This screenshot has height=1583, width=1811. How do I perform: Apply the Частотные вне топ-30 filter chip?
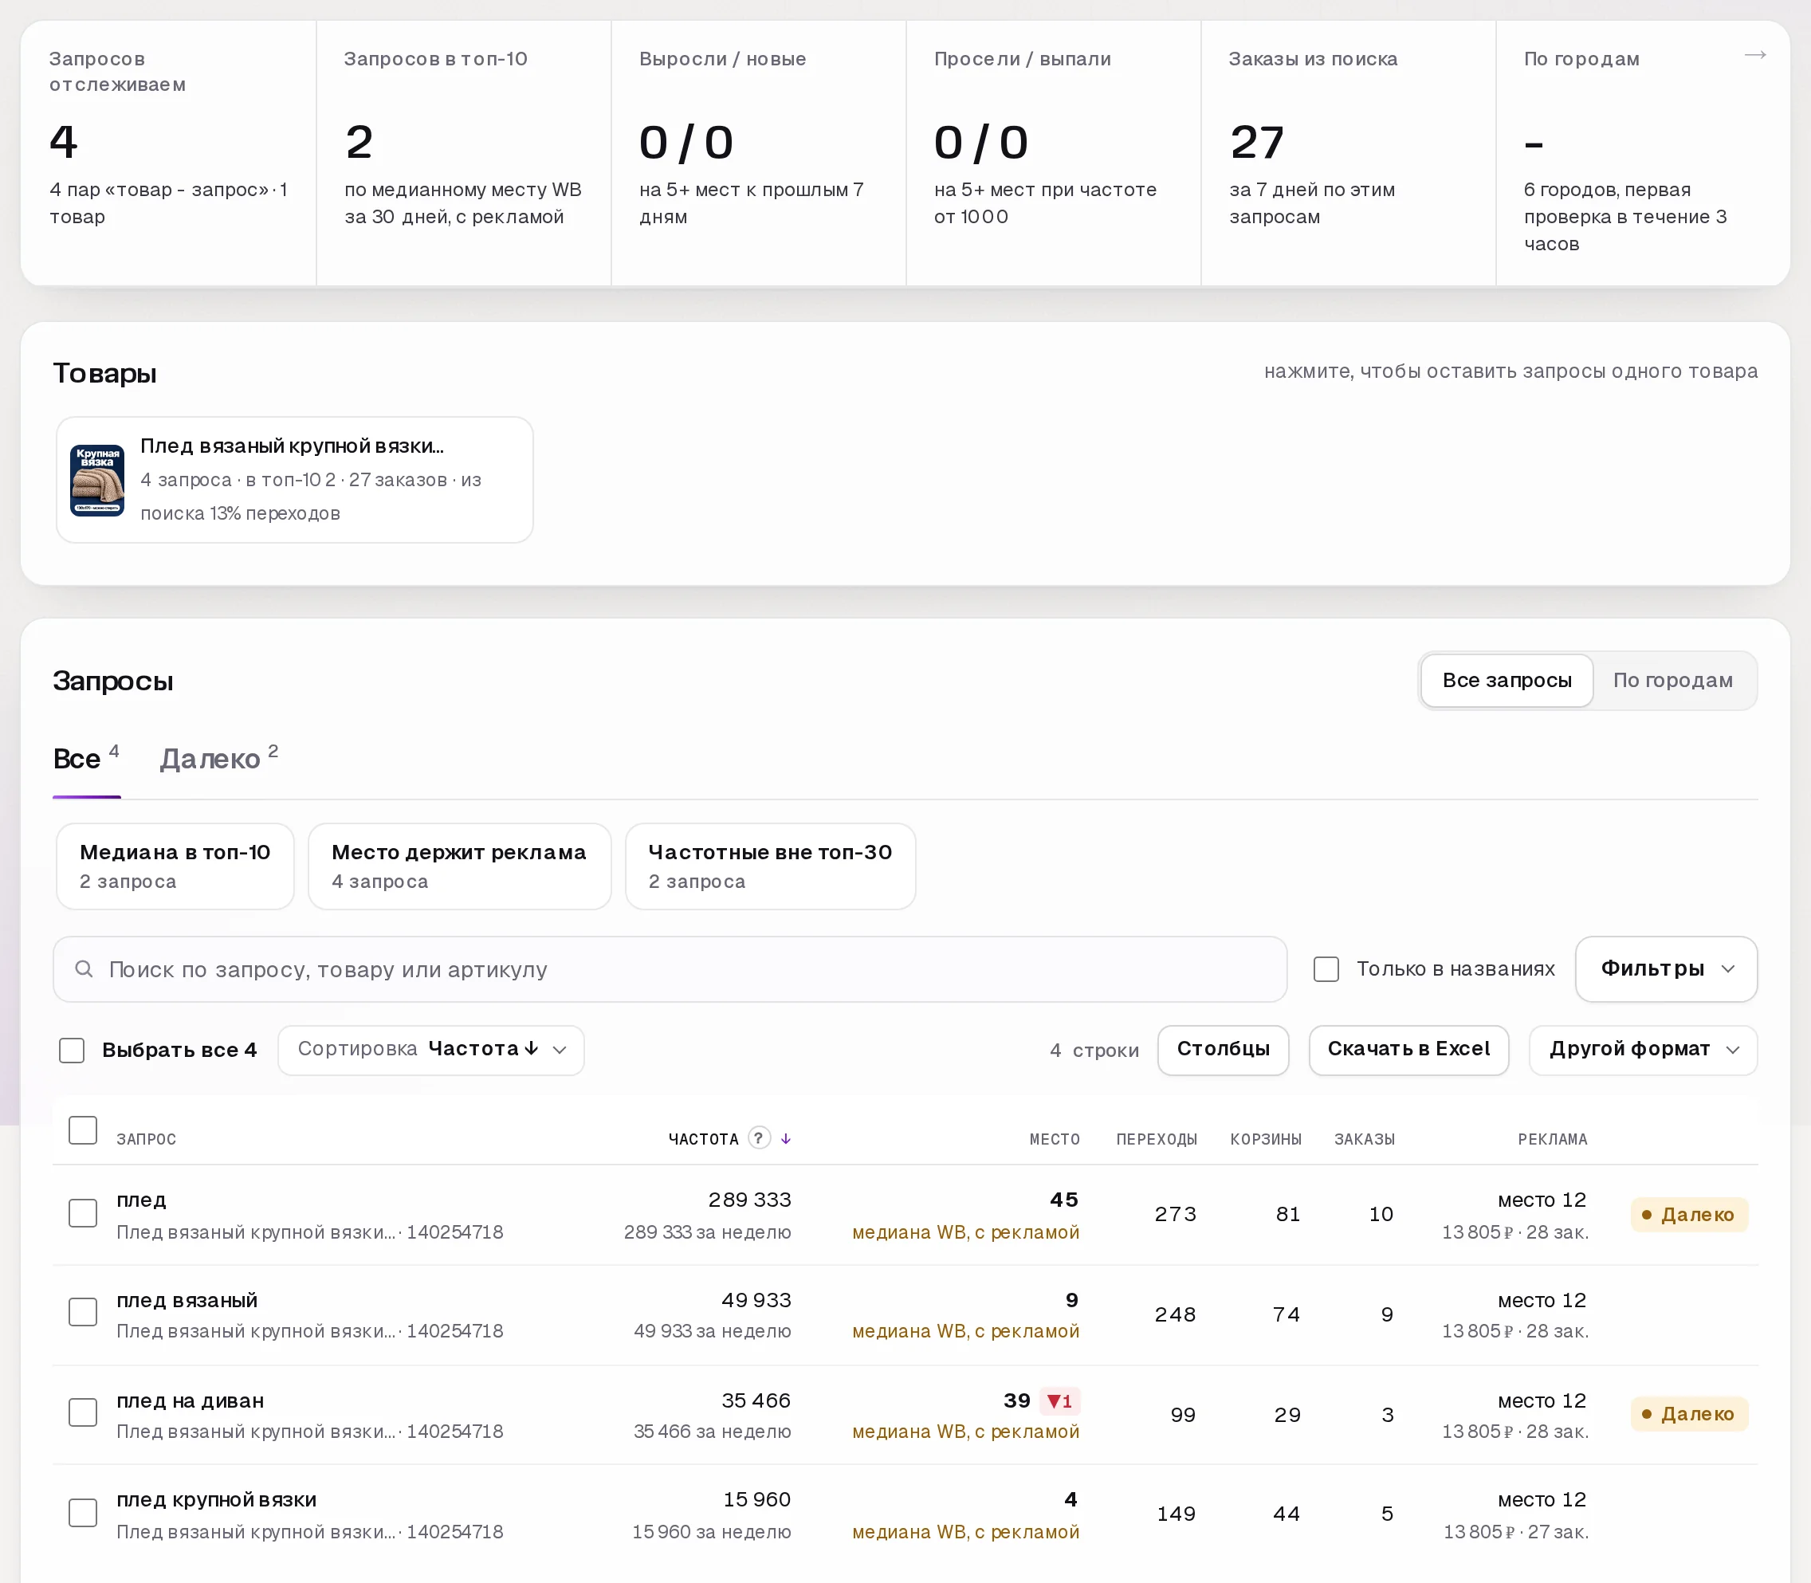click(770, 866)
